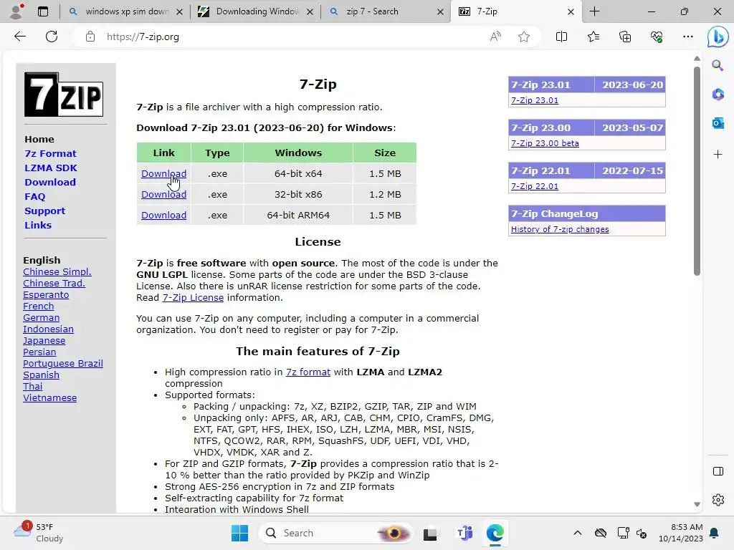
Task: Open Outlook sidebar icon
Action: click(x=718, y=123)
